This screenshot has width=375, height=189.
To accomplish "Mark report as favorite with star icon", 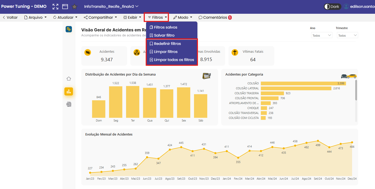I will pyautogui.click(x=74, y=6).
